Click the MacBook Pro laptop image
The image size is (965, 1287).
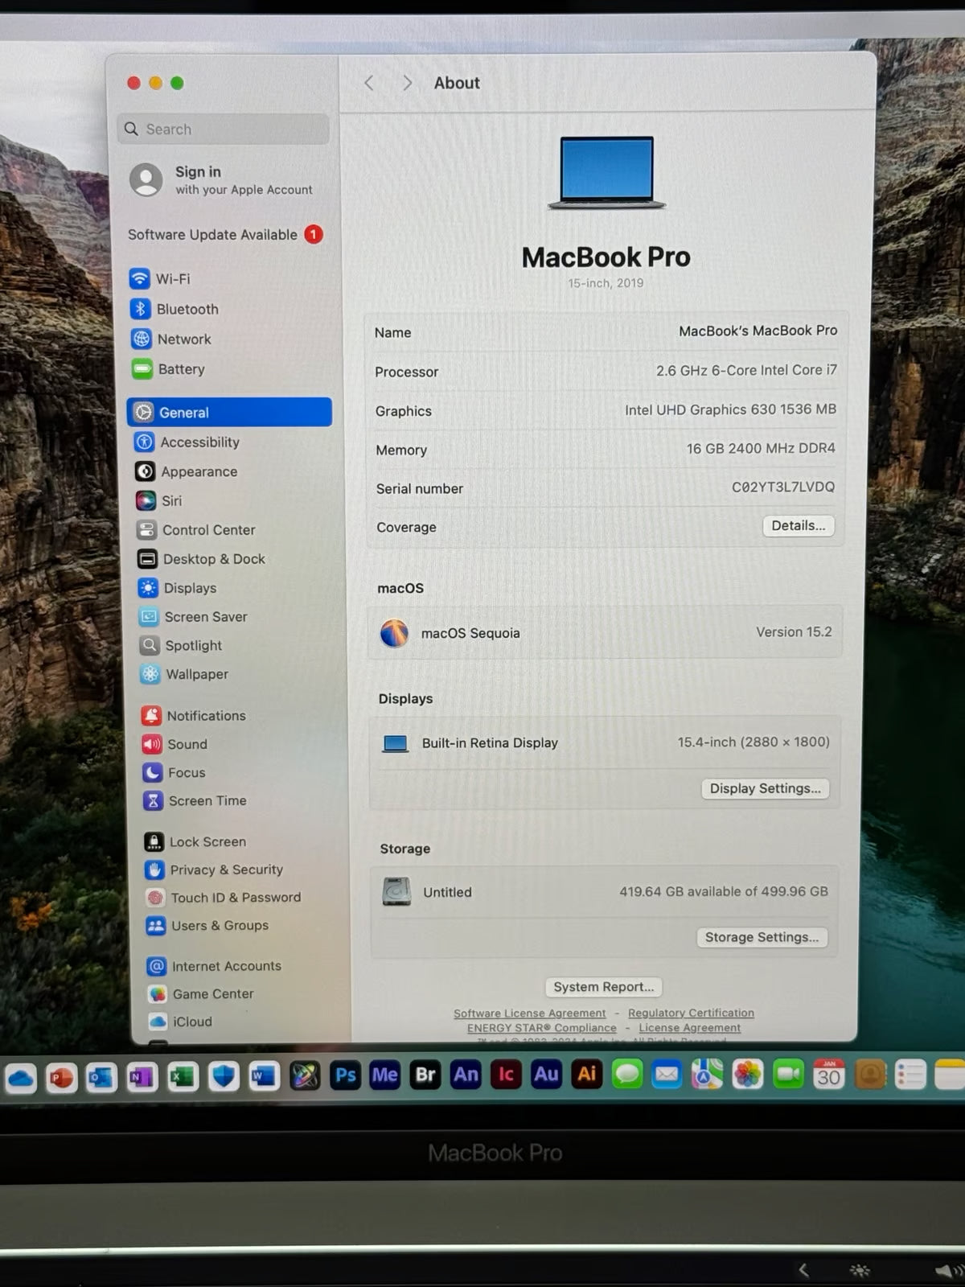click(607, 172)
